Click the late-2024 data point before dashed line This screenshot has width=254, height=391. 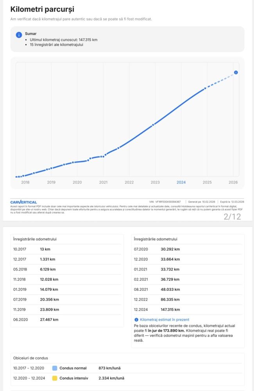point(206,88)
